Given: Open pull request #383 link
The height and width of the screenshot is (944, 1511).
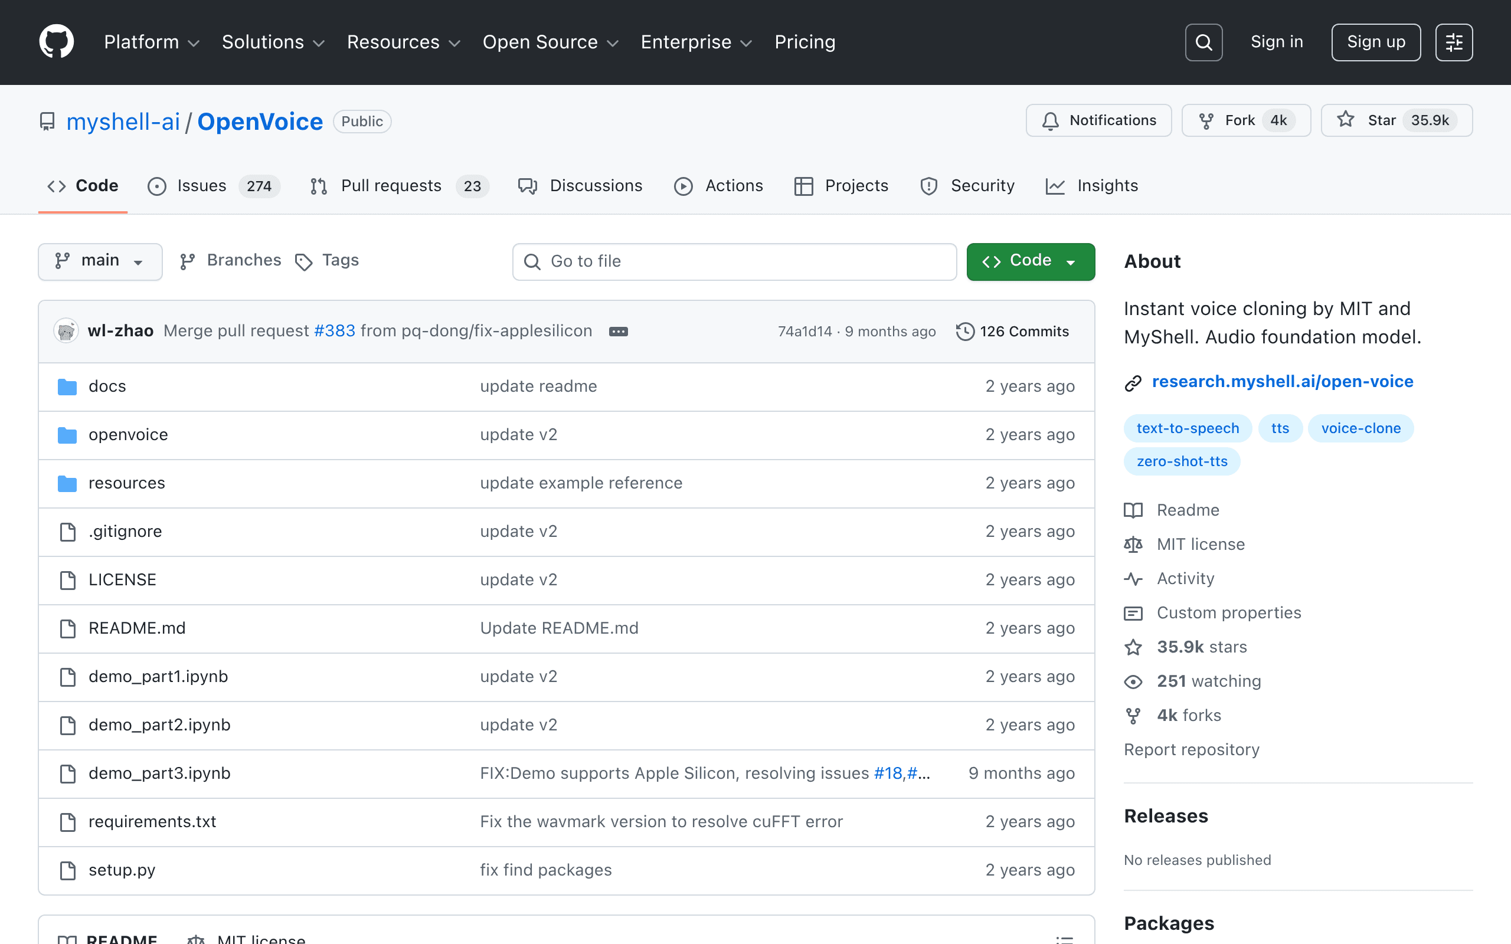Looking at the screenshot, I should 335,331.
